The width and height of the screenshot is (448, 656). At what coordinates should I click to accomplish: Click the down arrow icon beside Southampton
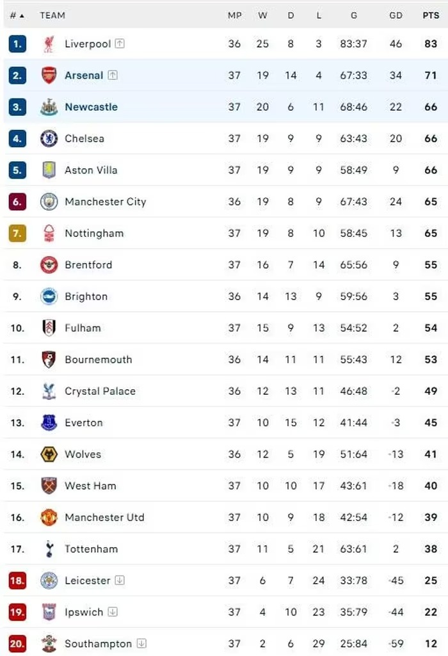click(x=142, y=643)
